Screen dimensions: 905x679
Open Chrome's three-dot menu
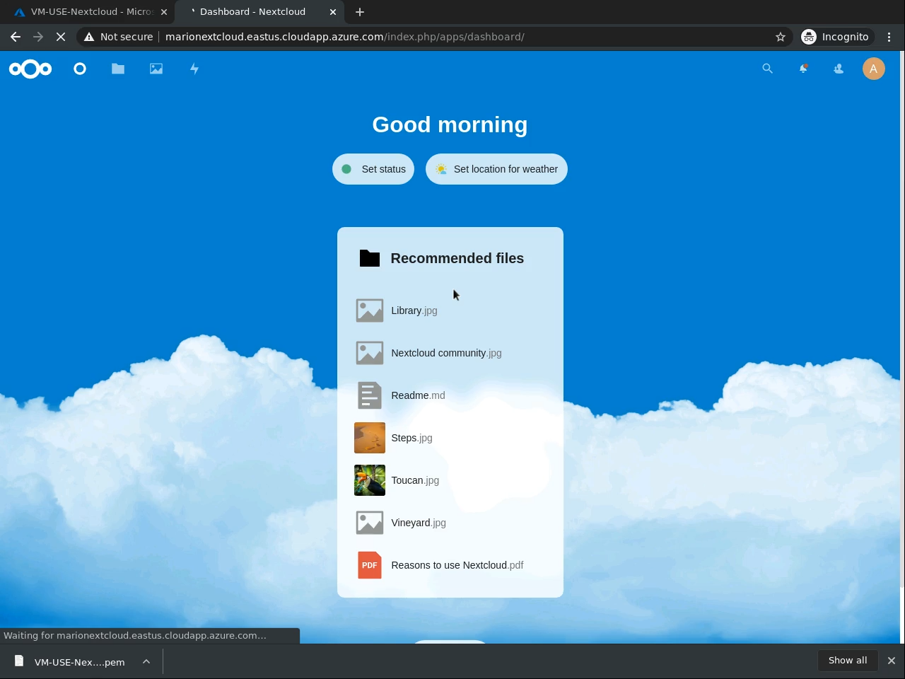click(889, 37)
